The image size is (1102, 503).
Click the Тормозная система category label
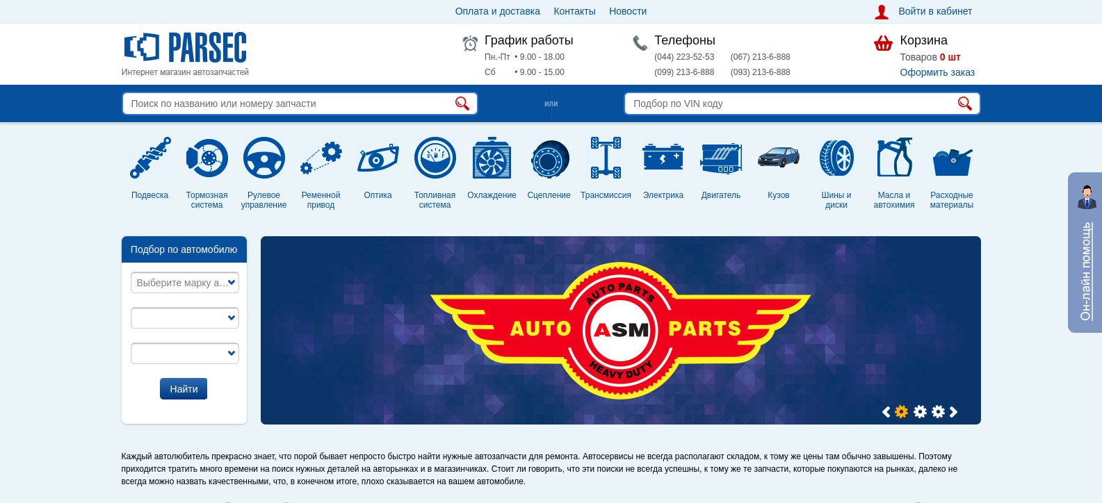pos(207,200)
